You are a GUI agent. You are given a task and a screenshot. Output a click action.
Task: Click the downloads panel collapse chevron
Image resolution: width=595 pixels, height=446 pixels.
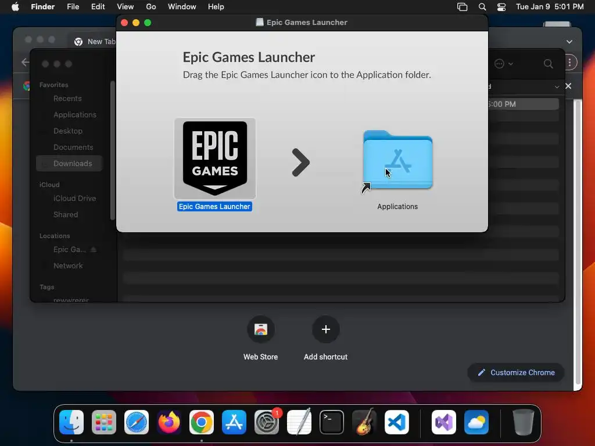557,87
